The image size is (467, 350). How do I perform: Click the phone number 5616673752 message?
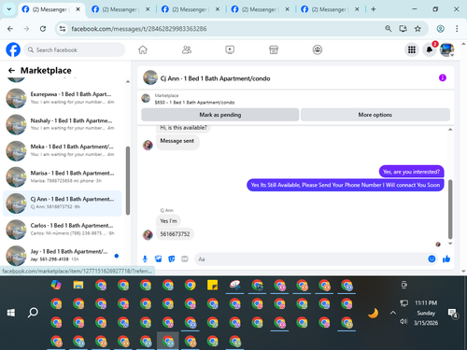(175, 234)
